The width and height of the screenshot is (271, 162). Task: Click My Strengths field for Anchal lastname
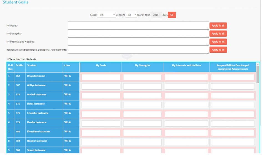[142, 96]
